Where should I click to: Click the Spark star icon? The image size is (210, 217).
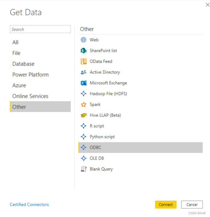83,104
